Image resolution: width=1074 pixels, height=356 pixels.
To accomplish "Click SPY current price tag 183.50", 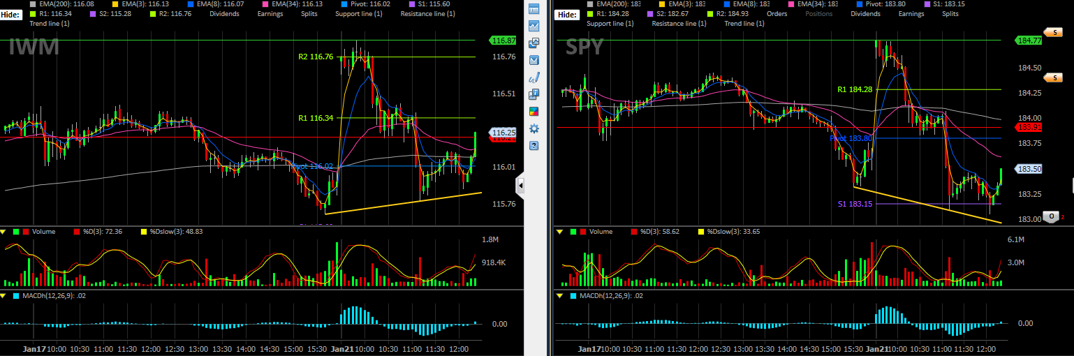I will click(1029, 169).
